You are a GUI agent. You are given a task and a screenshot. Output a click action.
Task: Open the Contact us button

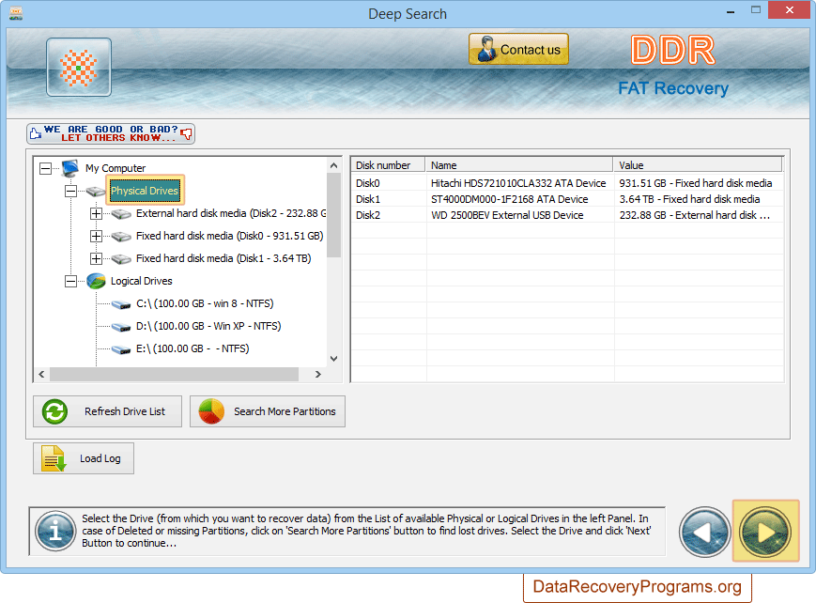tap(518, 50)
